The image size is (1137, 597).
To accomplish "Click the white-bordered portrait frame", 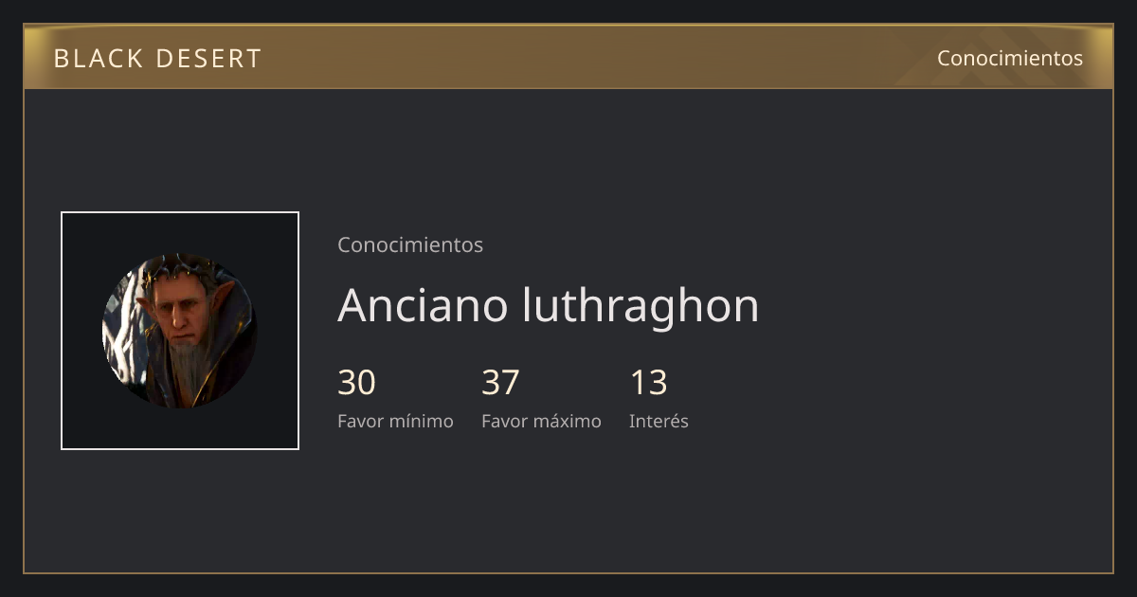I will pos(180,331).
